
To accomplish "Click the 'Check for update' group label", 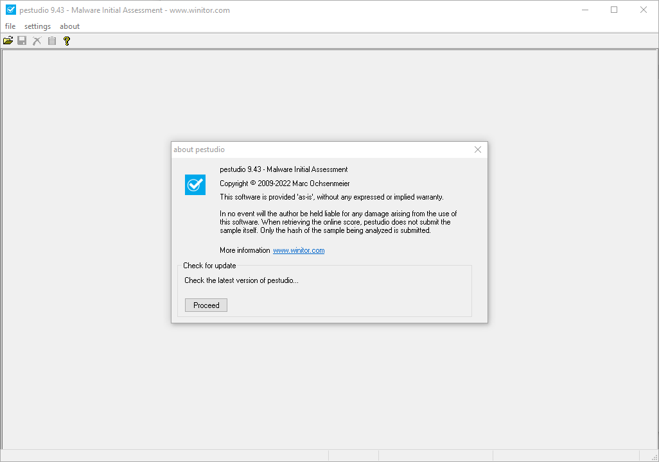I will (209, 266).
